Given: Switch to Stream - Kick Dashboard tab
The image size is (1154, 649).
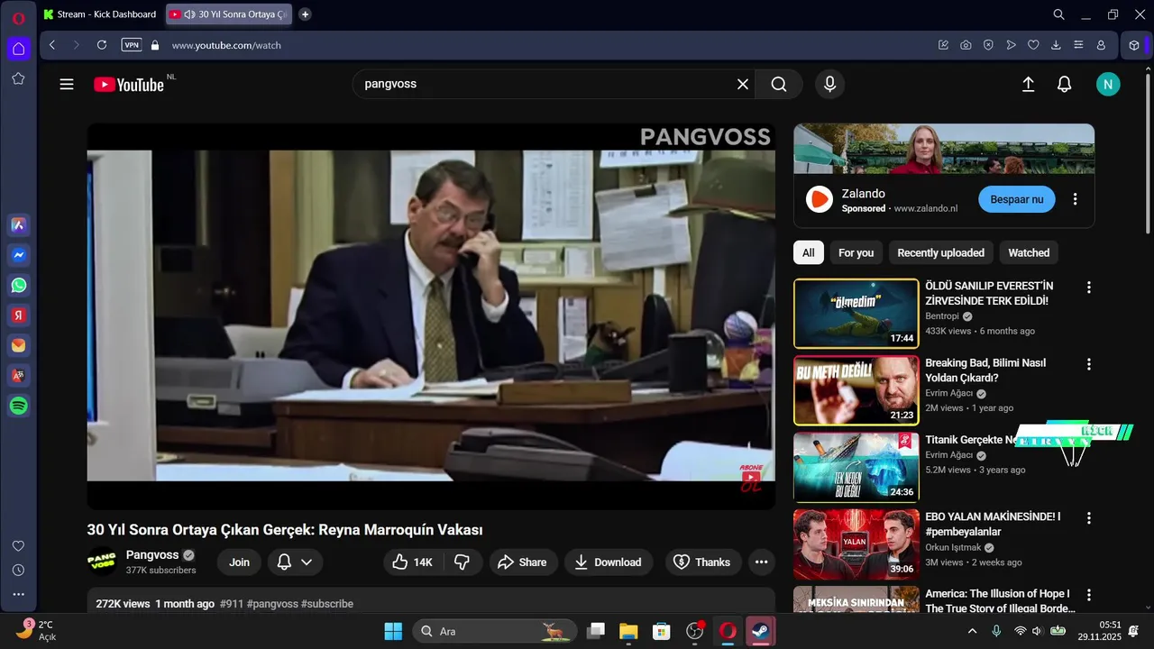Looking at the screenshot, I should point(101,14).
